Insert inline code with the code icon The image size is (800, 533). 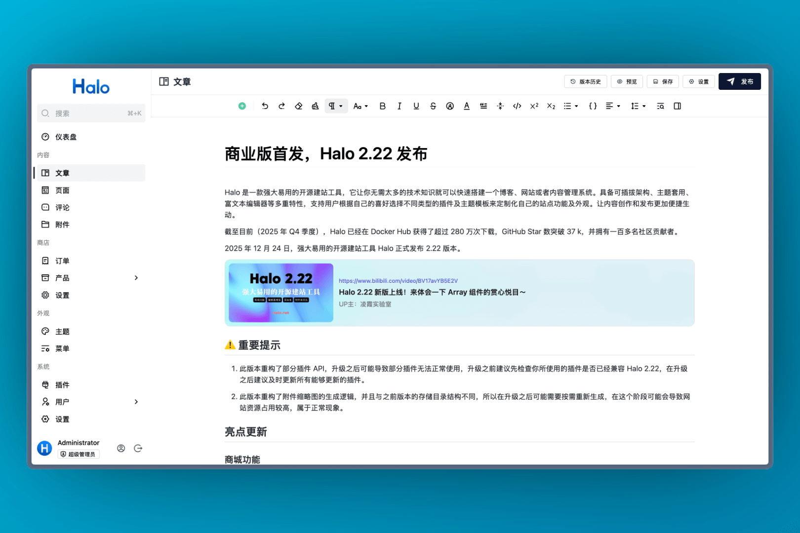coord(517,106)
